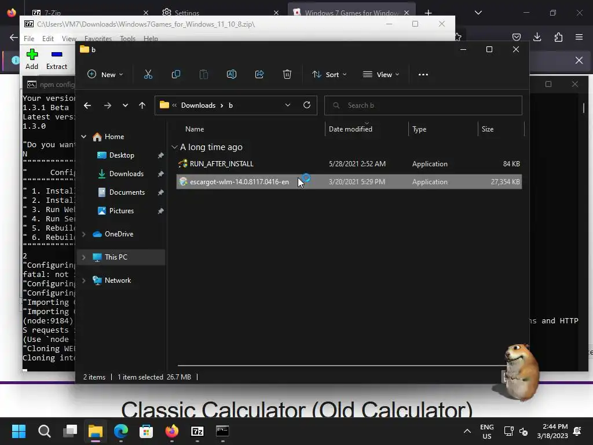Open the Firefox hamburger menu
The height and width of the screenshot is (445, 593).
(x=579, y=37)
